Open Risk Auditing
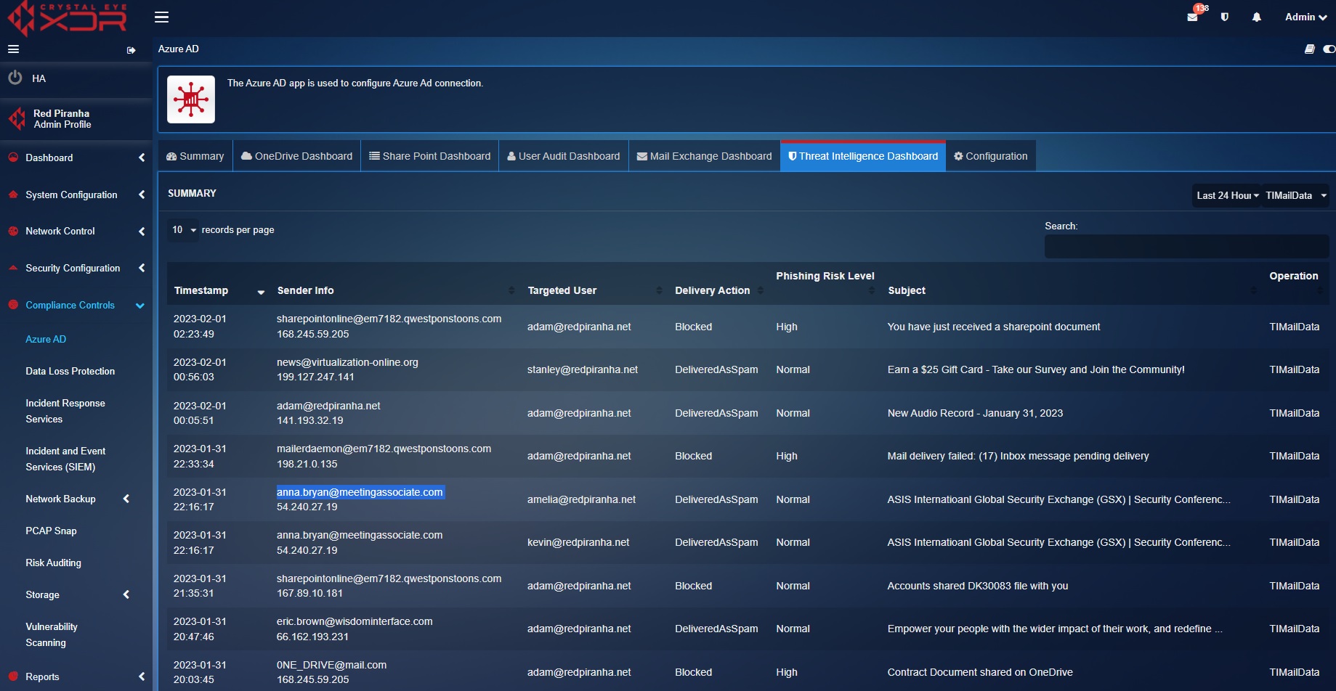Image resolution: width=1336 pixels, height=691 pixels. pos(53,563)
